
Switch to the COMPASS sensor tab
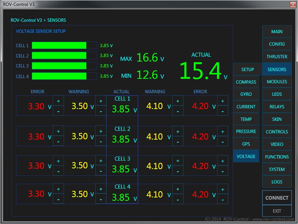246,82
